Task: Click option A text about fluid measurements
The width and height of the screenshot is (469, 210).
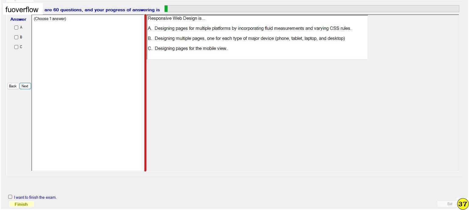Action: click(x=249, y=28)
